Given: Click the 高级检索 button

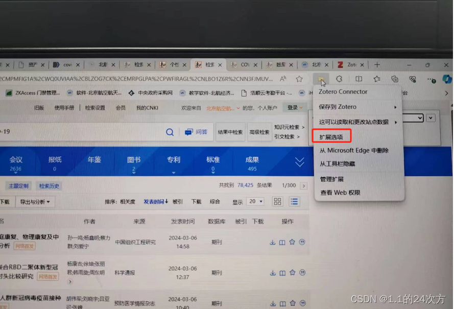Looking at the screenshot, I should pyautogui.click(x=259, y=132).
